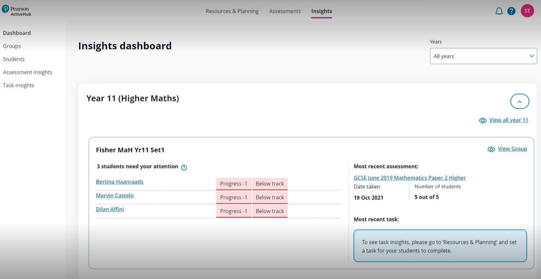Select the Progress -1 badge for Bertina Haanraads

[x=233, y=183]
